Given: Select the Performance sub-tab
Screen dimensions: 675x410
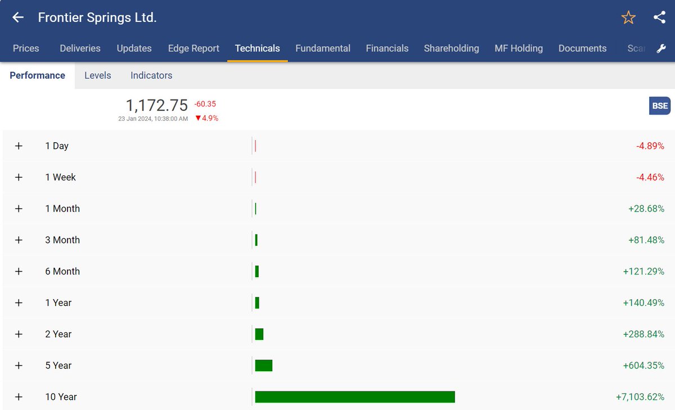Looking at the screenshot, I should 37,75.
